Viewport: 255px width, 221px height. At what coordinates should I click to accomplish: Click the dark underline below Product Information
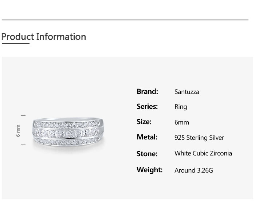tap(15, 43)
